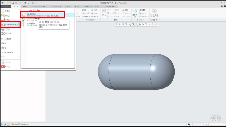
Task: Open the Analysis (解析) ribbon tab
Action: click(x=25, y=6)
